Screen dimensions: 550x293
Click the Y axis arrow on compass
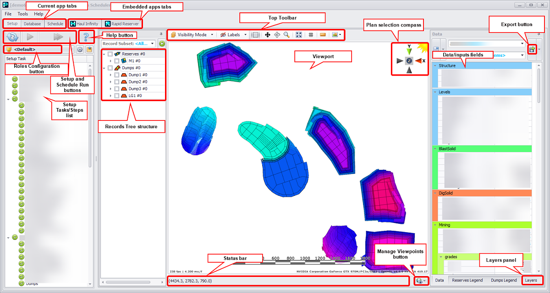click(409, 51)
